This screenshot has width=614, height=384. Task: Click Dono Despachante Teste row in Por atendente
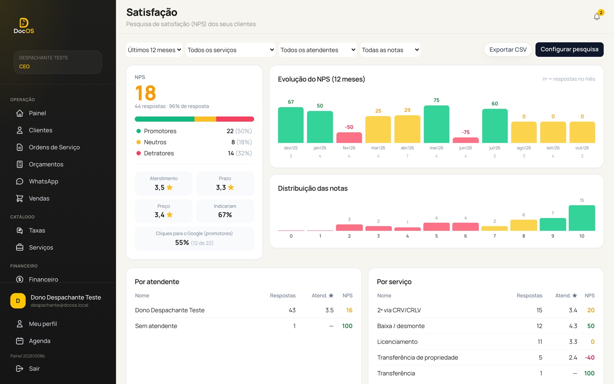(x=244, y=310)
